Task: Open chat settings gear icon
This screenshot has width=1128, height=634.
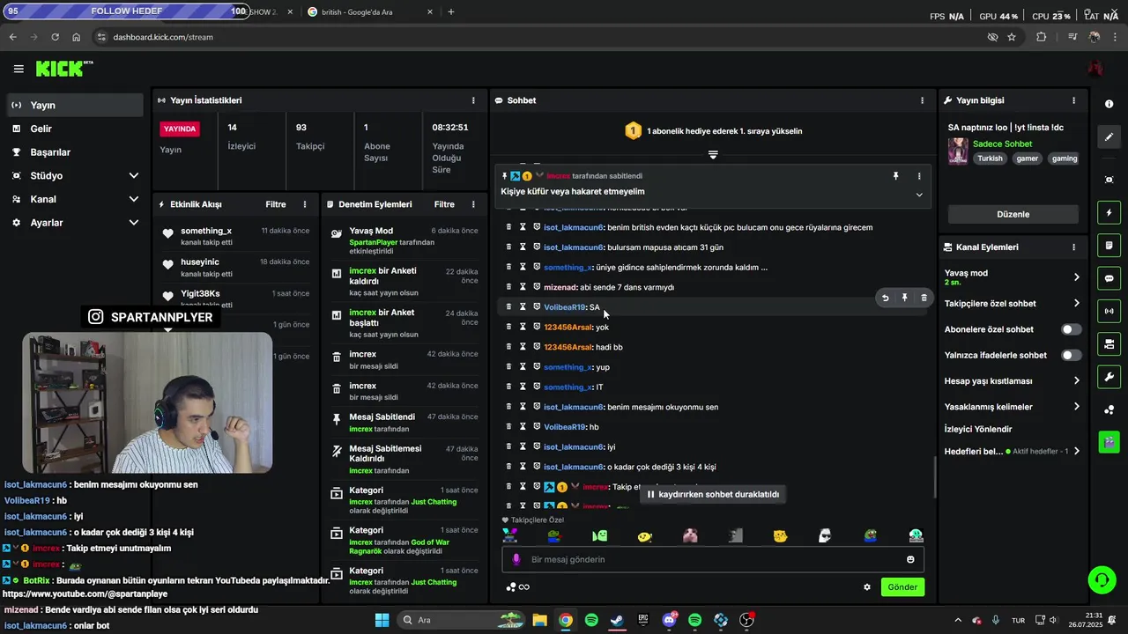Action: (x=867, y=587)
